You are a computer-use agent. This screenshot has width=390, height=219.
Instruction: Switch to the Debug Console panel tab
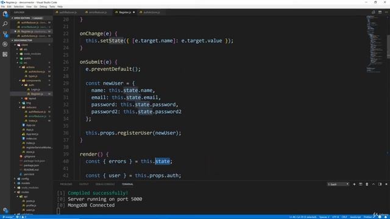click(x=105, y=184)
